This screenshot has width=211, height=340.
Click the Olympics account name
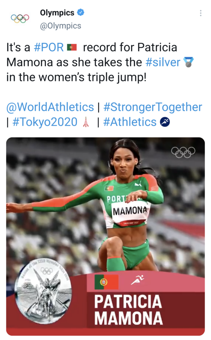[x=57, y=13]
